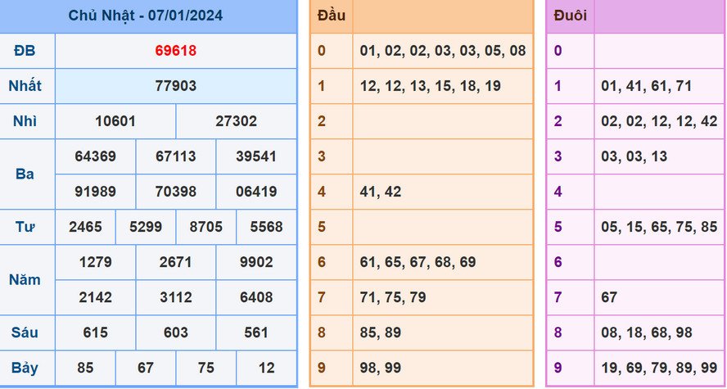Click number 85 in the Bảy row
The height and width of the screenshot is (389, 727).
(x=85, y=368)
